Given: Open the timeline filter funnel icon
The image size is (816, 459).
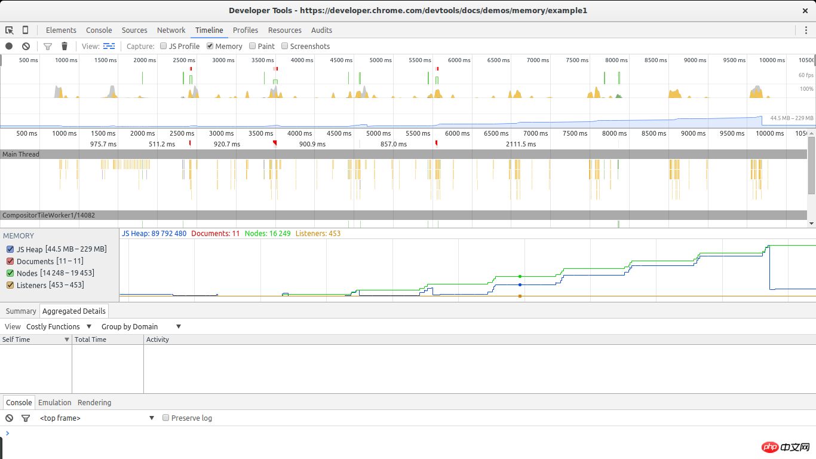Looking at the screenshot, I should pyautogui.click(x=48, y=46).
